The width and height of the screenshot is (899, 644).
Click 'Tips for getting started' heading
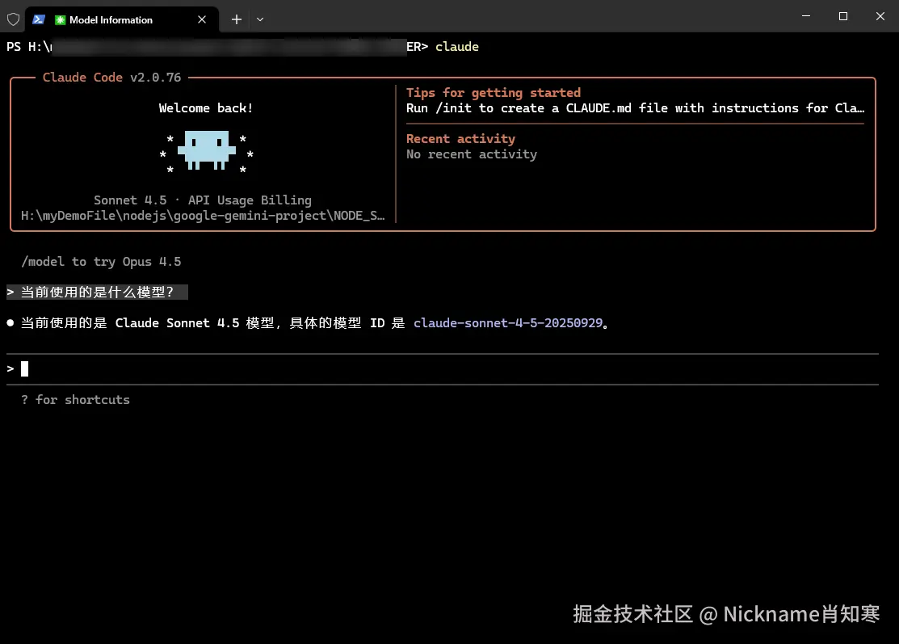coord(494,93)
